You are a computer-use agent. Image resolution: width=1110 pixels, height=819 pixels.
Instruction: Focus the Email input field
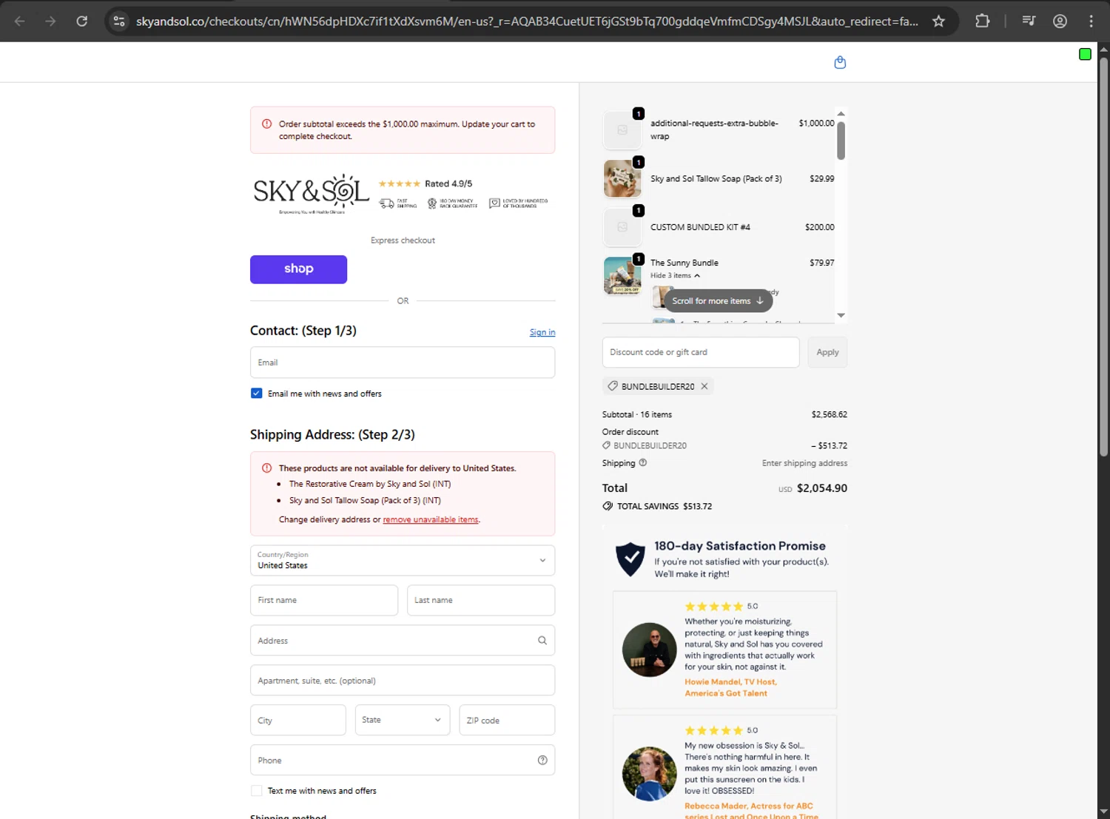click(403, 363)
